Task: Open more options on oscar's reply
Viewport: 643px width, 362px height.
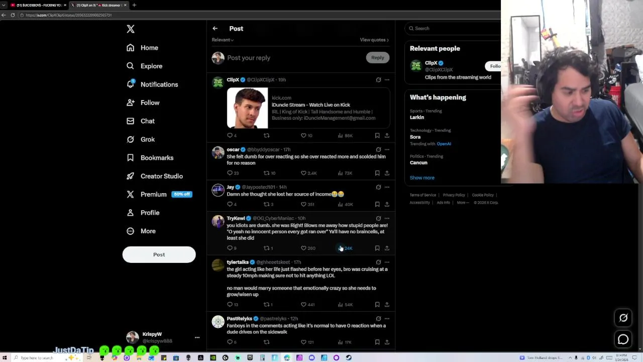Action: [387, 149]
